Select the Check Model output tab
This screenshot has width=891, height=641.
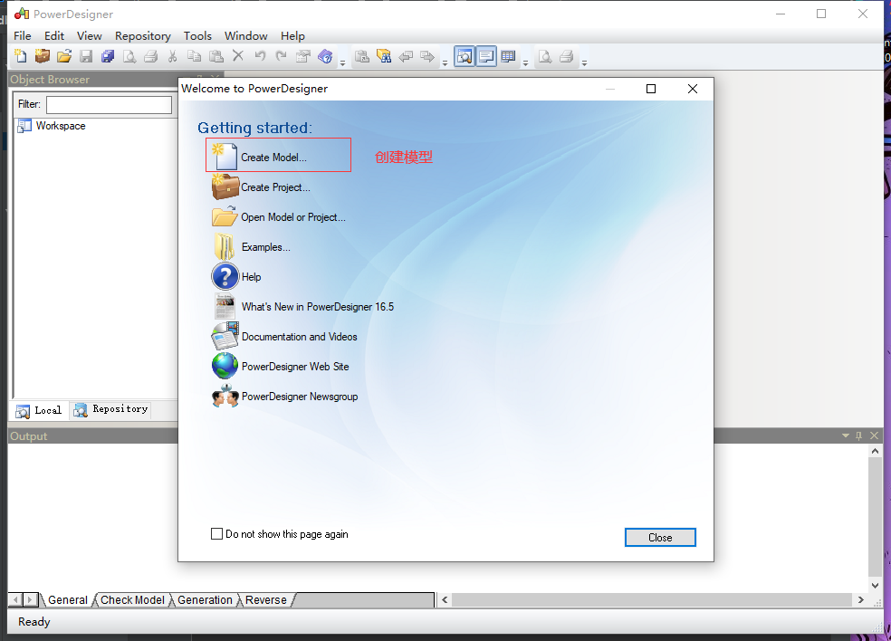[132, 600]
